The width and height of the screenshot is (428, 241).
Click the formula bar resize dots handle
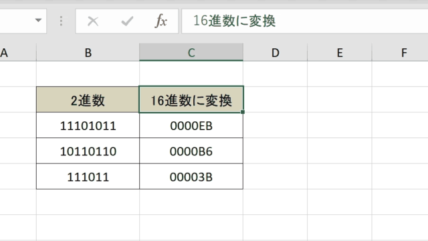[61, 21]
